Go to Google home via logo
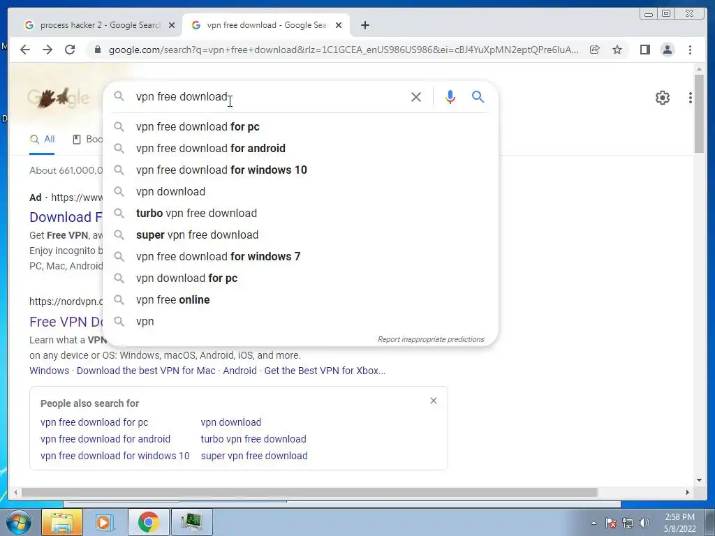This screenshot has height=536, width=715. tap(59, 97)
